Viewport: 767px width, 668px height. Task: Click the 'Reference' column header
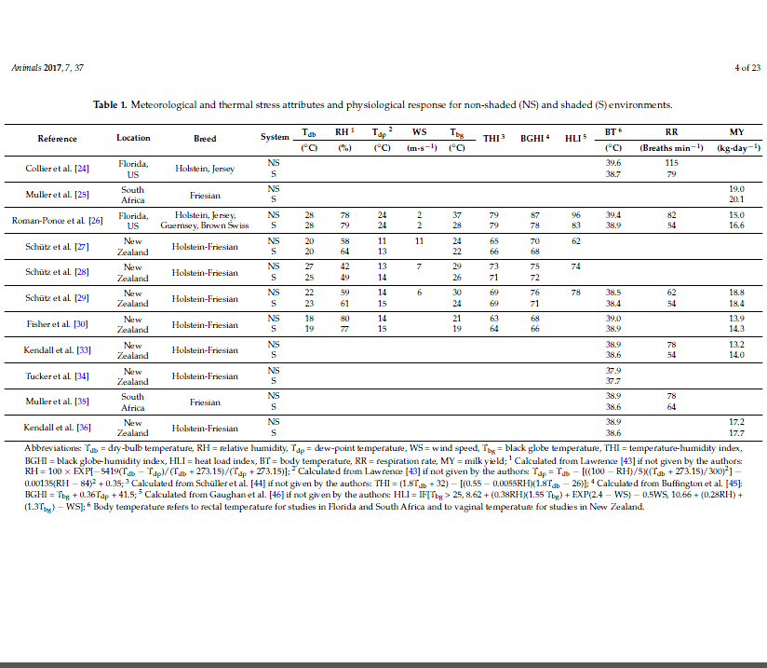point(57,139)
